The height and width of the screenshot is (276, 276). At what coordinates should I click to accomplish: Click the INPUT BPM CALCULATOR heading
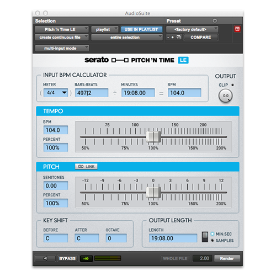pos(75,75)
